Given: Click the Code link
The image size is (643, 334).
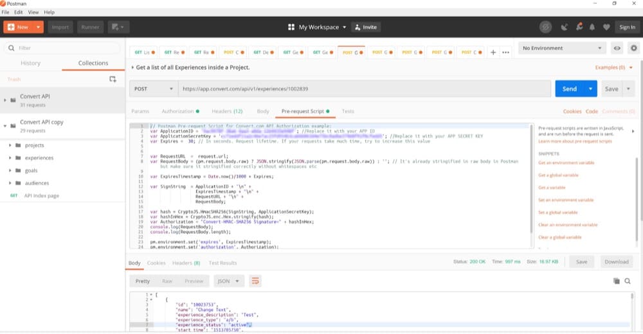Looking at the screenshot, I should (x=592, y=111).
